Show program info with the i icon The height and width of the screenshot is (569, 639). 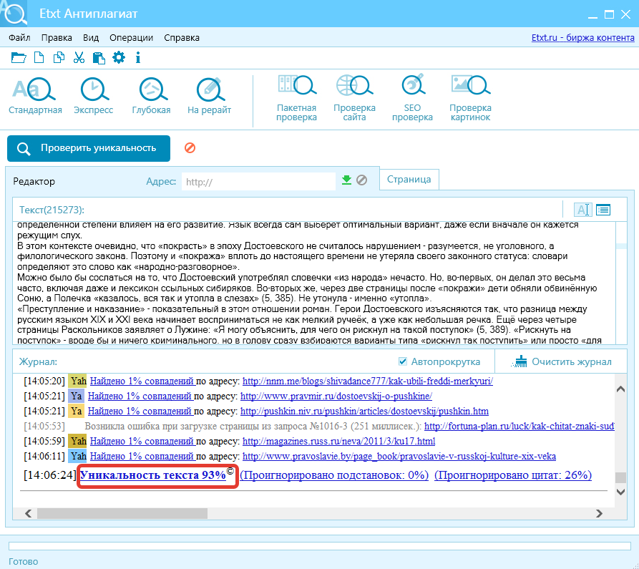(x=138, y=58)
